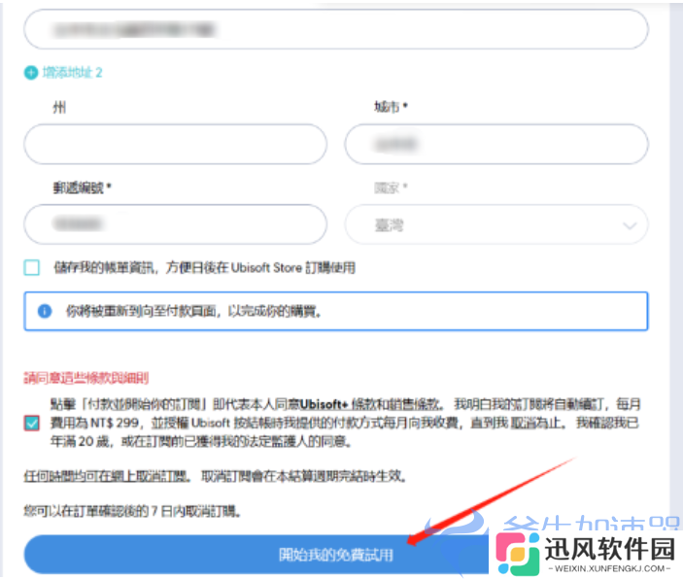Open the 任何時間均可在網上取消訂閱 link

click(105, 476)
